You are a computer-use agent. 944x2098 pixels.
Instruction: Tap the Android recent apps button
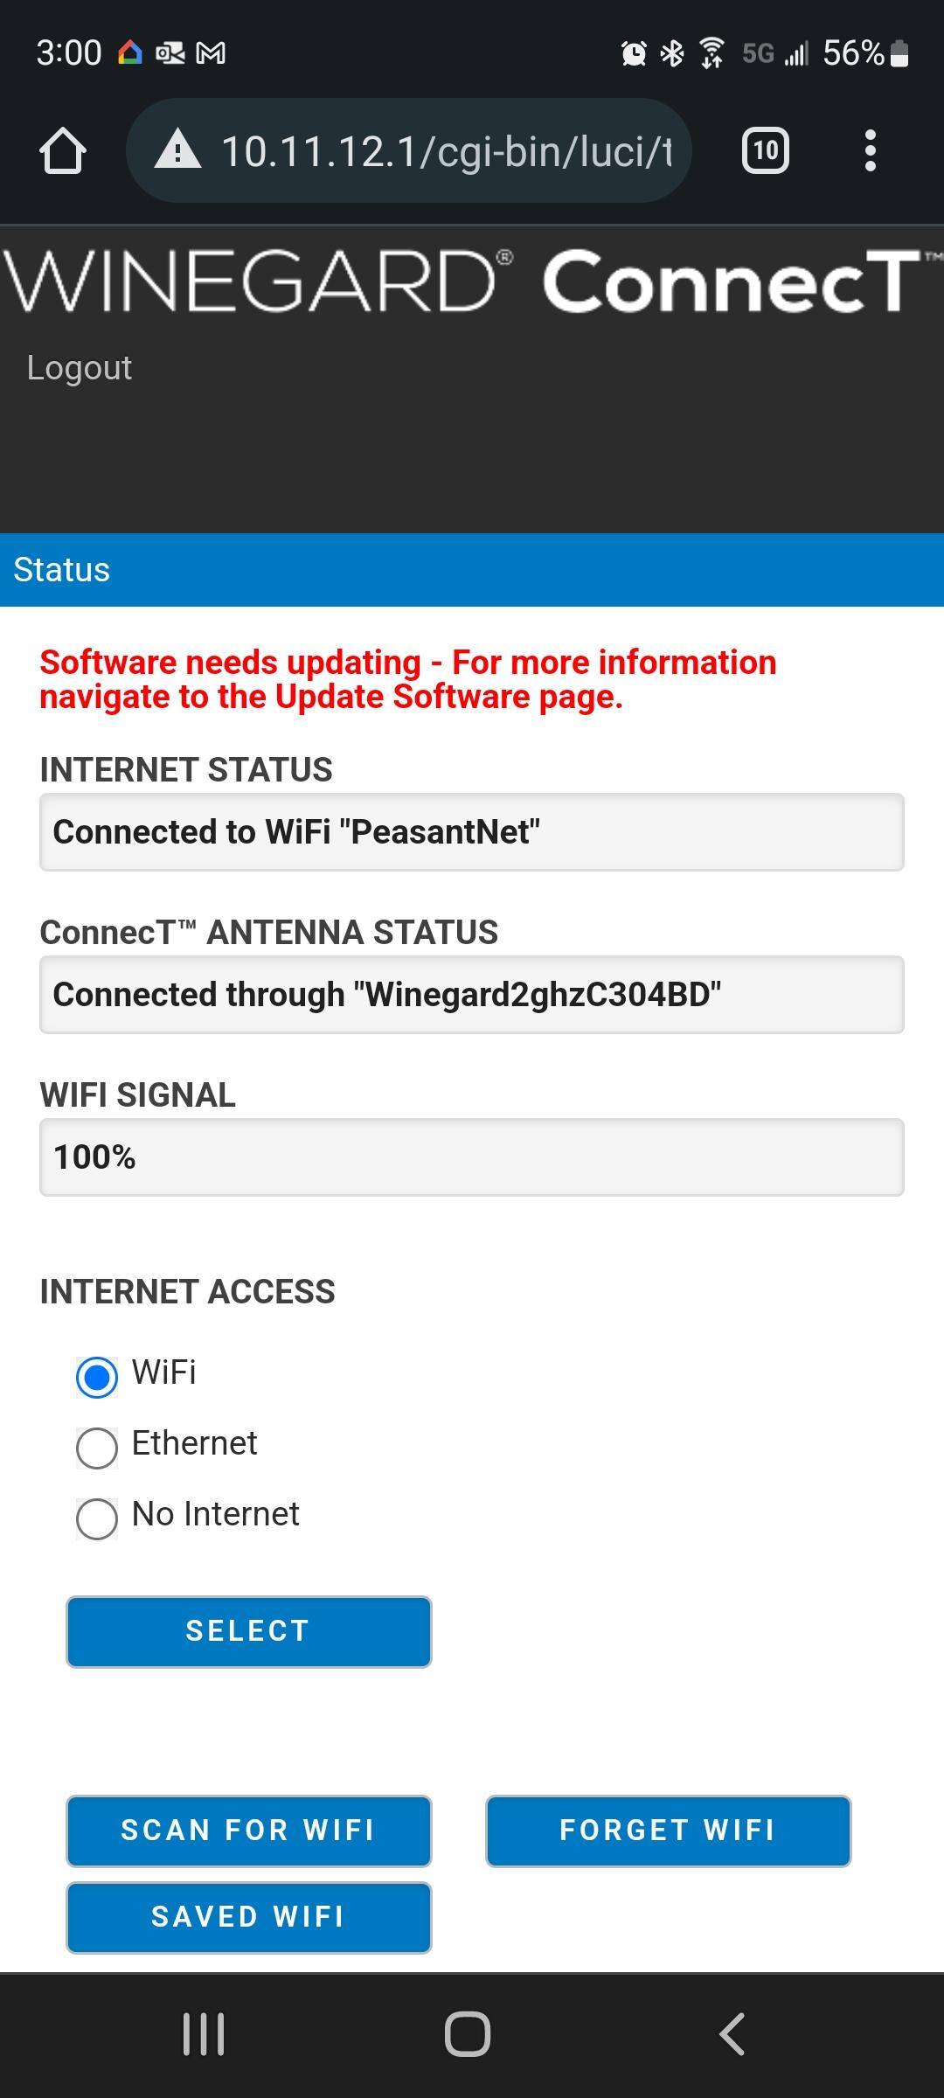pos(204,2033)
